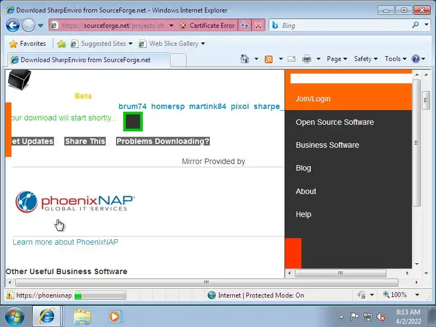This screenshot has height=327, width=436.
Task: Click the sourceforge.net address bar
Action: [113, 26]
